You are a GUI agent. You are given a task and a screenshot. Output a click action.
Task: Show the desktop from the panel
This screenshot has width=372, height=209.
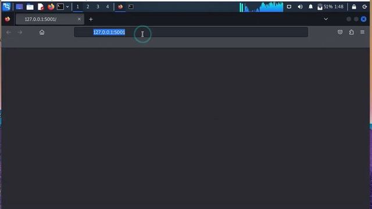click(x=19, y=7)
